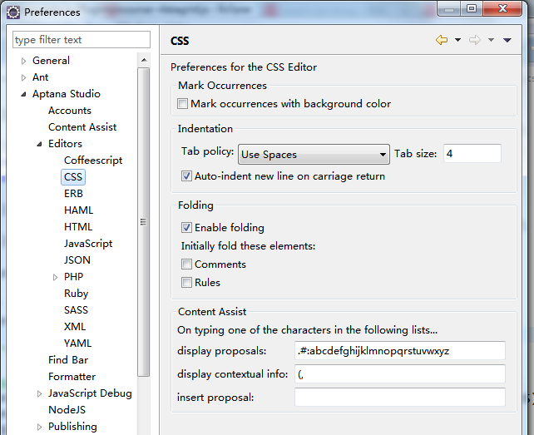Image resolution: width=534 pixels, height=435 pixels.
Task: Enable Mark occurrences with background color
Action: pos(182,104)
